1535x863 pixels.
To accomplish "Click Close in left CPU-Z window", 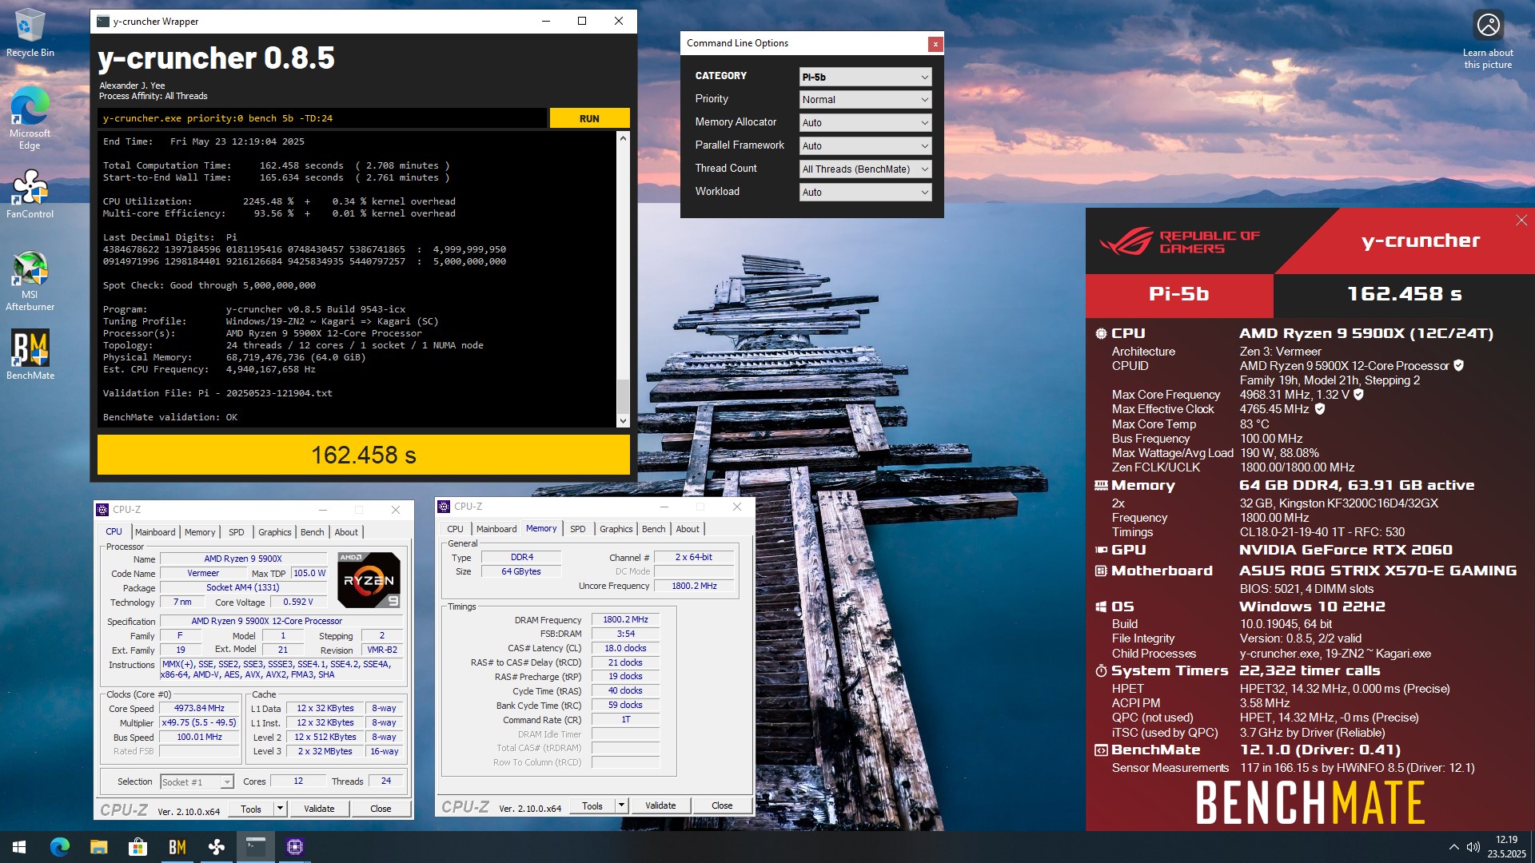I will 381,809.
